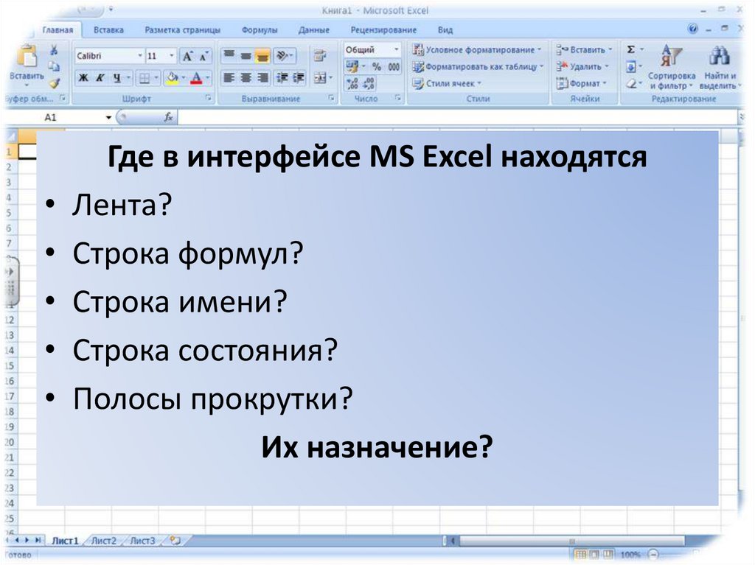Open the Шрифт dialog launcher
The width and height of the screenshot is (755, 565).
click(x=209, y=98)
